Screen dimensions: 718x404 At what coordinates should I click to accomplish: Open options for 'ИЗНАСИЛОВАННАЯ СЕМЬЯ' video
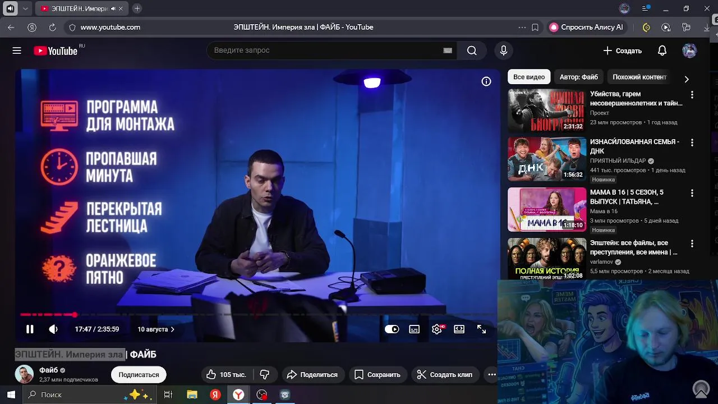(x=692, y=143)
